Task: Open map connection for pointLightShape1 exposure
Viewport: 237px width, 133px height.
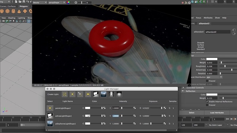Action: coord(165,108)
